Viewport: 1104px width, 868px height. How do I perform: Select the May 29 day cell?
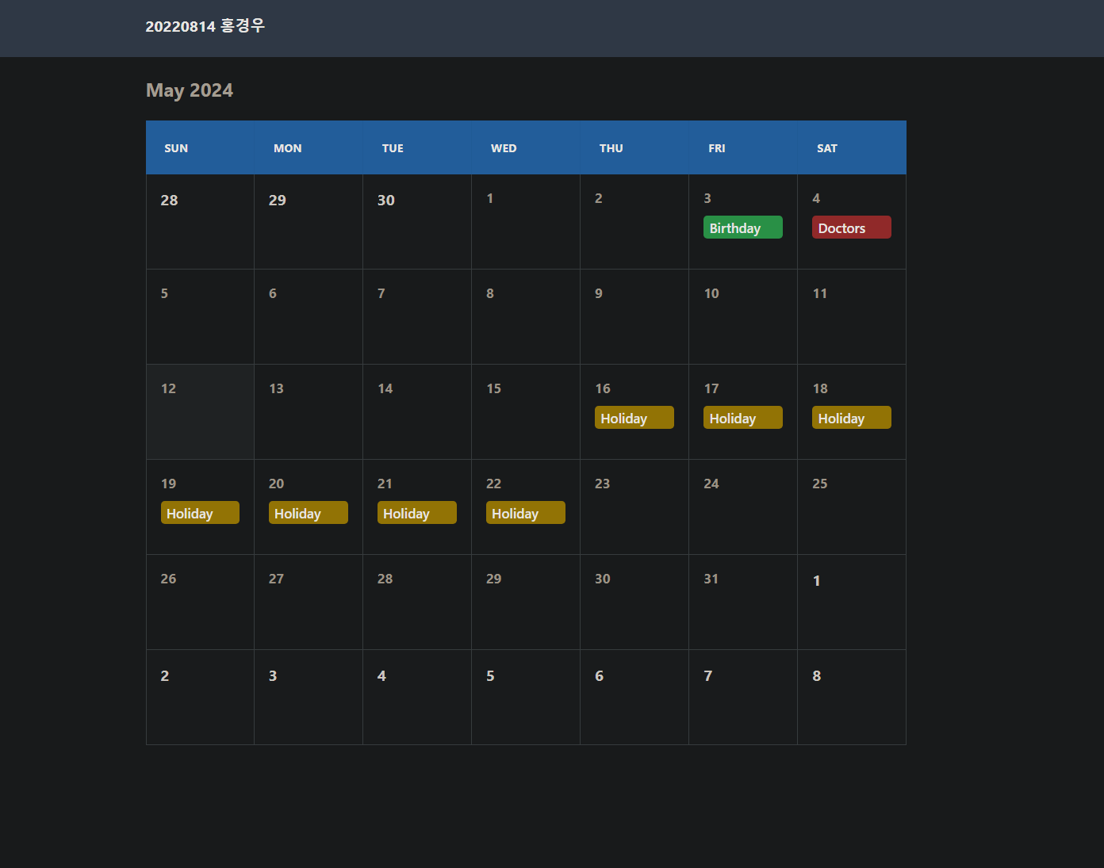pos(526,602)
